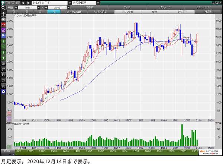This screenshot has width=223, height=164.
Task: Go to next stock with right arrow
Action: [x=28, y=3]
